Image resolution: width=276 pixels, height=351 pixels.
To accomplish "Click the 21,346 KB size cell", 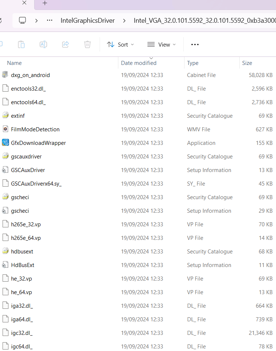I will coord(261,333).
